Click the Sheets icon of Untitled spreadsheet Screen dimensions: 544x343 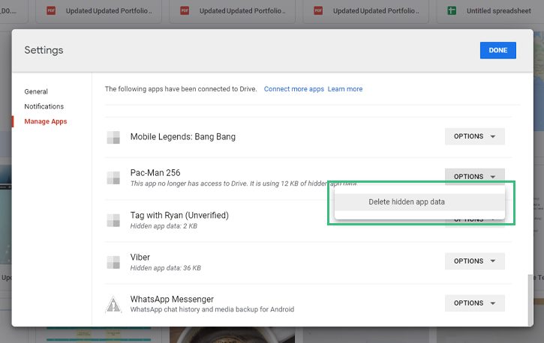[x=452, y=10]
